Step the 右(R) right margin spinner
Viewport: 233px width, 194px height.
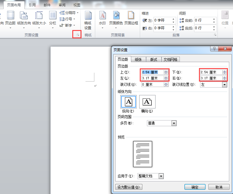point(224,78)
